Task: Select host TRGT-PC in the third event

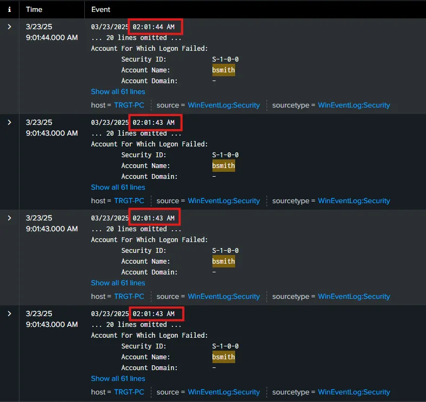Action: click(129, 297)
